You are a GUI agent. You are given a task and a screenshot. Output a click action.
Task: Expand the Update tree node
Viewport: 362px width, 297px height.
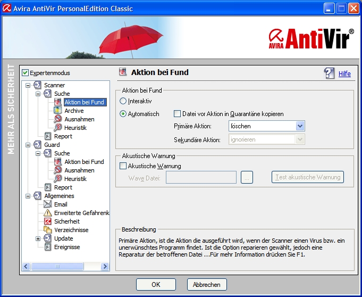(x=38, y=238)
